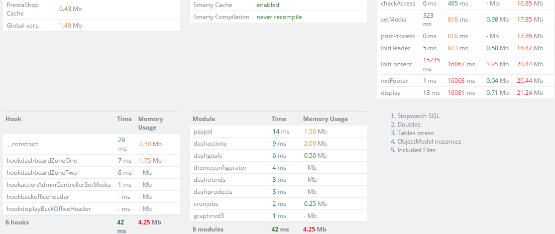The image size is (555, 234).
Task: Click the Module column header
Action: click(203, 119)
